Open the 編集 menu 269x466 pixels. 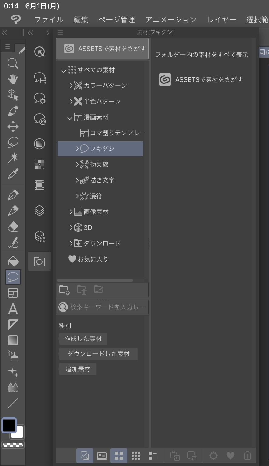[81, 20]
